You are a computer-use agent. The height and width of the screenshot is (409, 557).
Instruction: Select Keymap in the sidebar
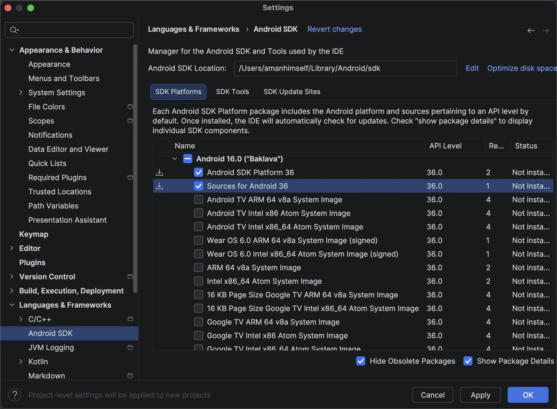[x=34, y=234]
